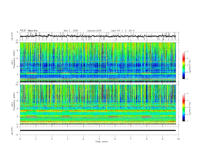The height and width of the screenshot is (156, 201).
Task: Click the ch.1 frequency tick label "4"
Action: tap(18, 67)
